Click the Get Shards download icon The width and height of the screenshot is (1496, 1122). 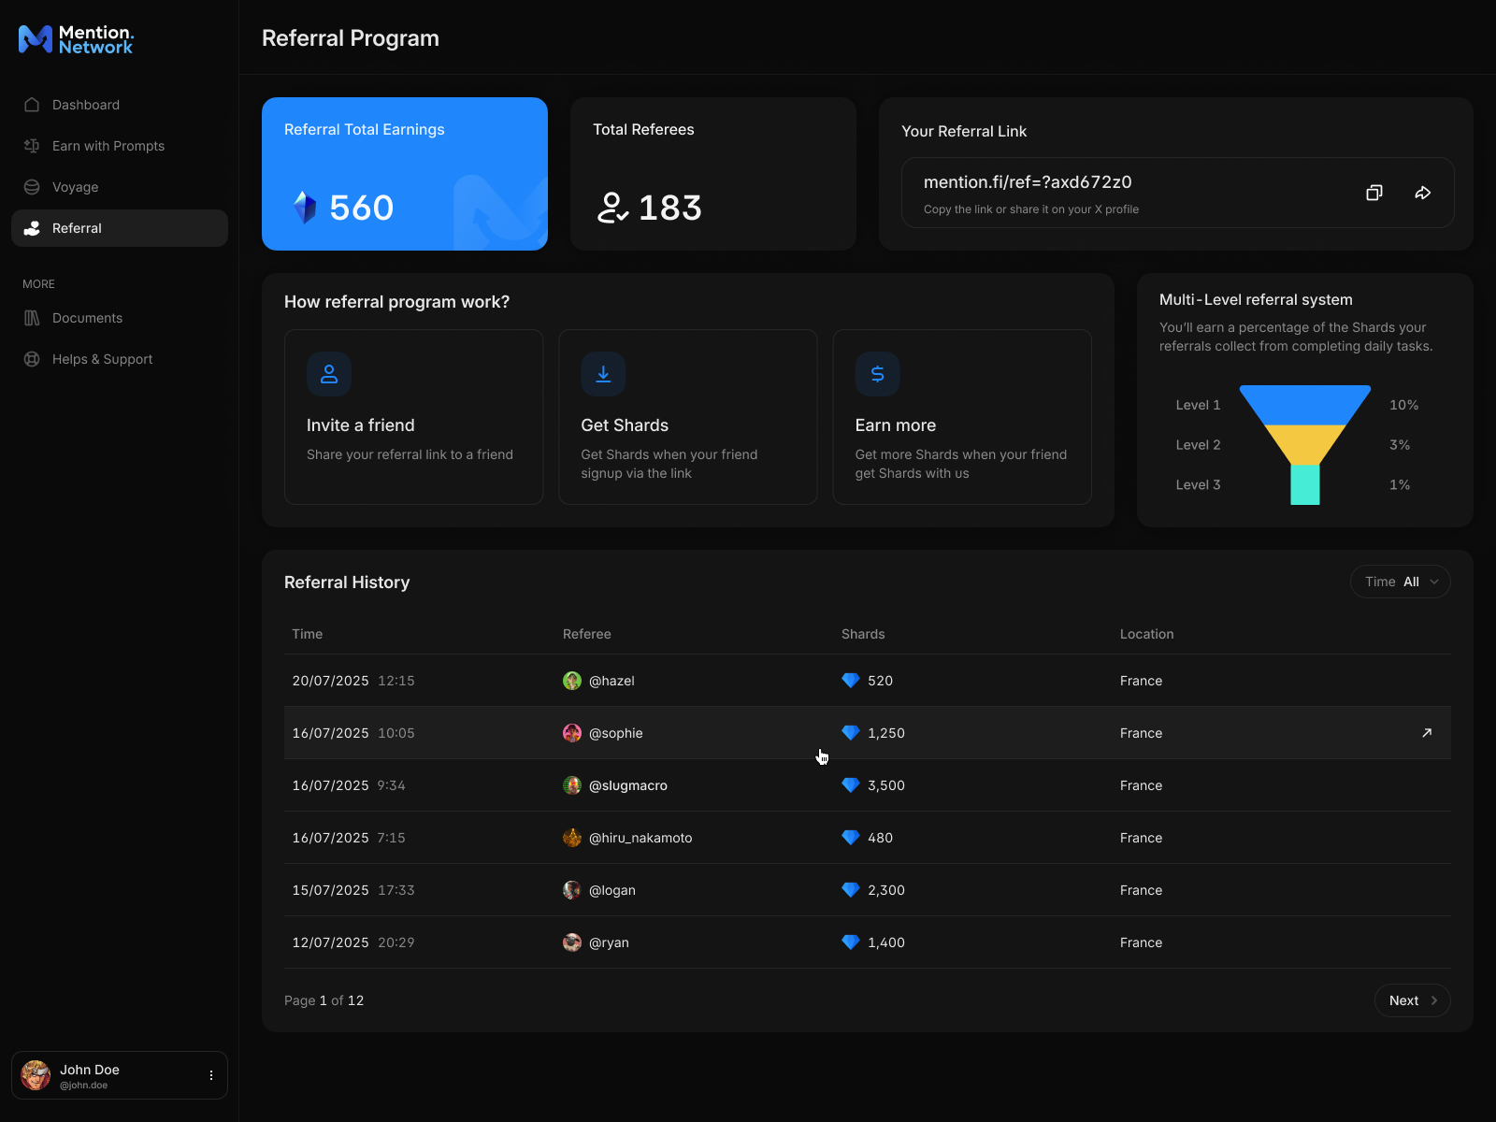[603, 374]
